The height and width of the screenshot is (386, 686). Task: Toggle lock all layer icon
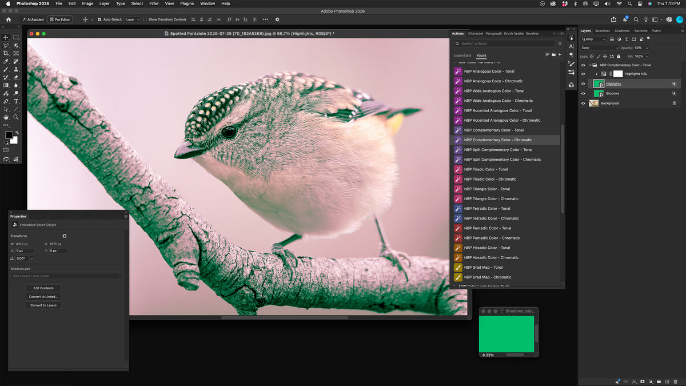(x=619, y=57)
